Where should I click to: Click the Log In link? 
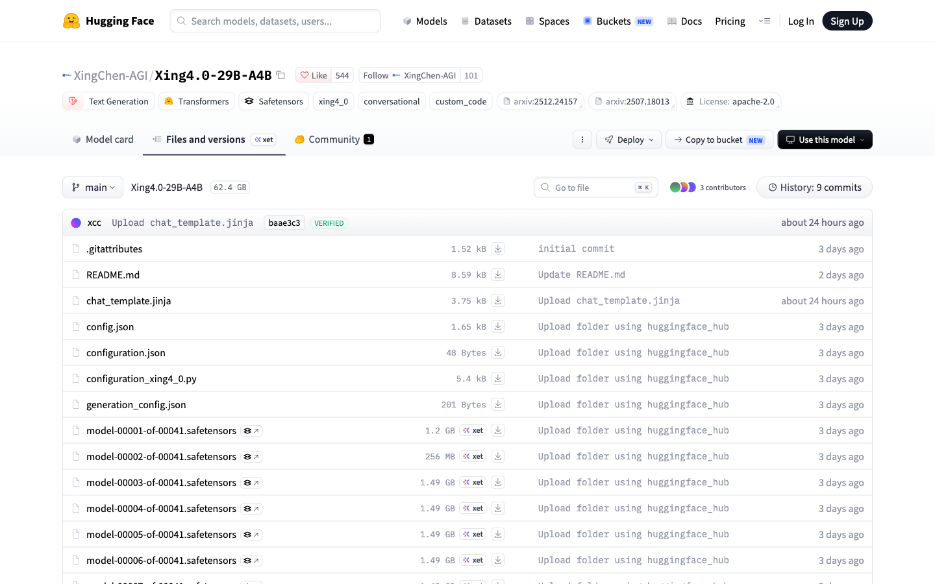[x=801, y=21]
